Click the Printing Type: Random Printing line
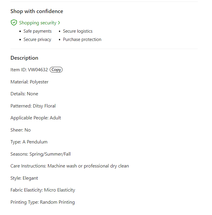The height and width of the screenshot is (215, 212). coord(43,202)
